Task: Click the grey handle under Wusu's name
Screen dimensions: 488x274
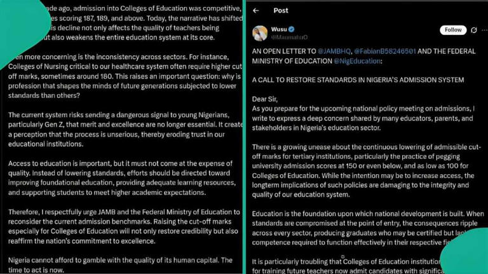Action: [289, 38]
